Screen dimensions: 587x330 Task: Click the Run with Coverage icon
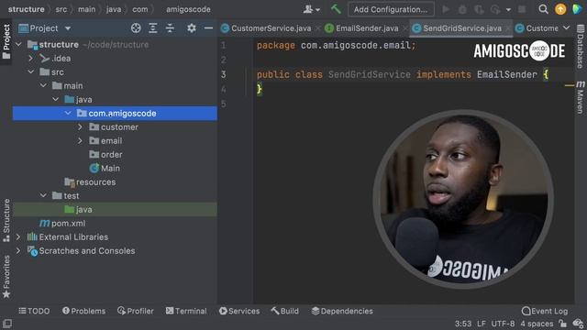[x=479, y=9]
